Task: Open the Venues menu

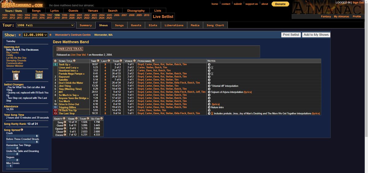Action: (93, 11)
